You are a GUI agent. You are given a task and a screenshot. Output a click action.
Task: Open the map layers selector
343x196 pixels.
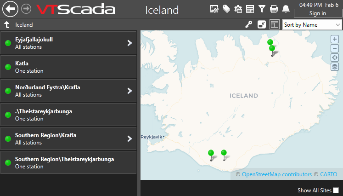335,67
